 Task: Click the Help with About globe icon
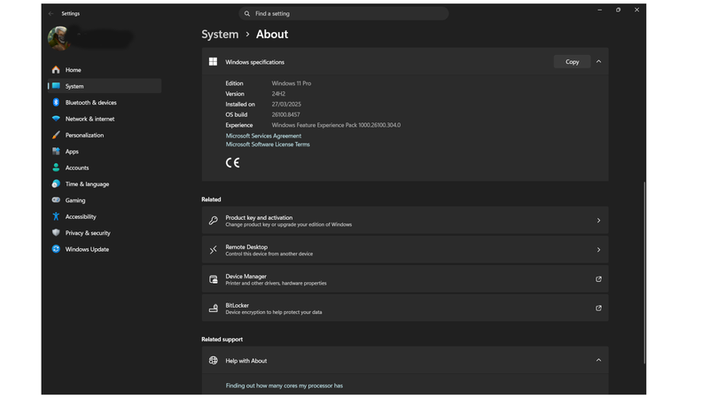tap(213, 361)
